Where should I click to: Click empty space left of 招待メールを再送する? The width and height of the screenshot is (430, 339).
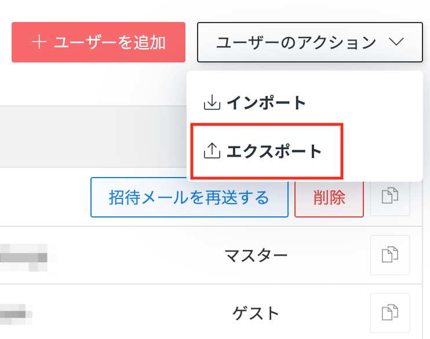tap(45, 197)
